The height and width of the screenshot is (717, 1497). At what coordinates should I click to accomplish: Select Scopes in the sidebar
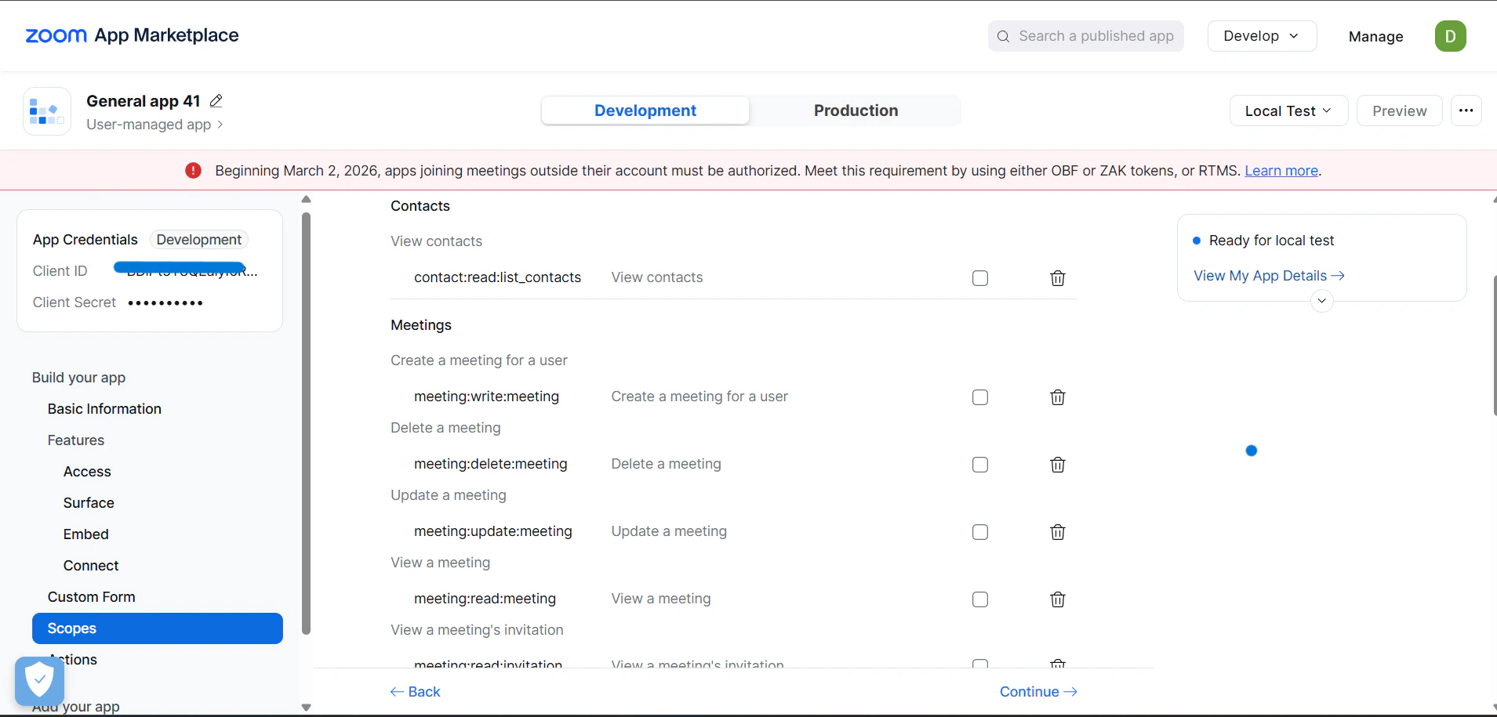click(x=157, y=628)
